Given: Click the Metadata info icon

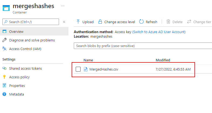Looking at the screenshot, I should click(4, 94).
